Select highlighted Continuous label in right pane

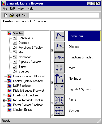click(84, 36)
